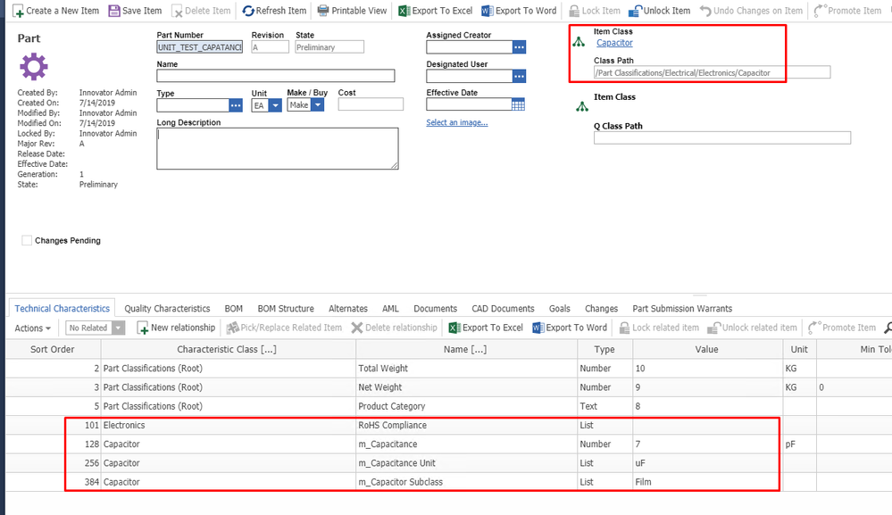Switch to the Quality Characteristics tab

point(167,309)
